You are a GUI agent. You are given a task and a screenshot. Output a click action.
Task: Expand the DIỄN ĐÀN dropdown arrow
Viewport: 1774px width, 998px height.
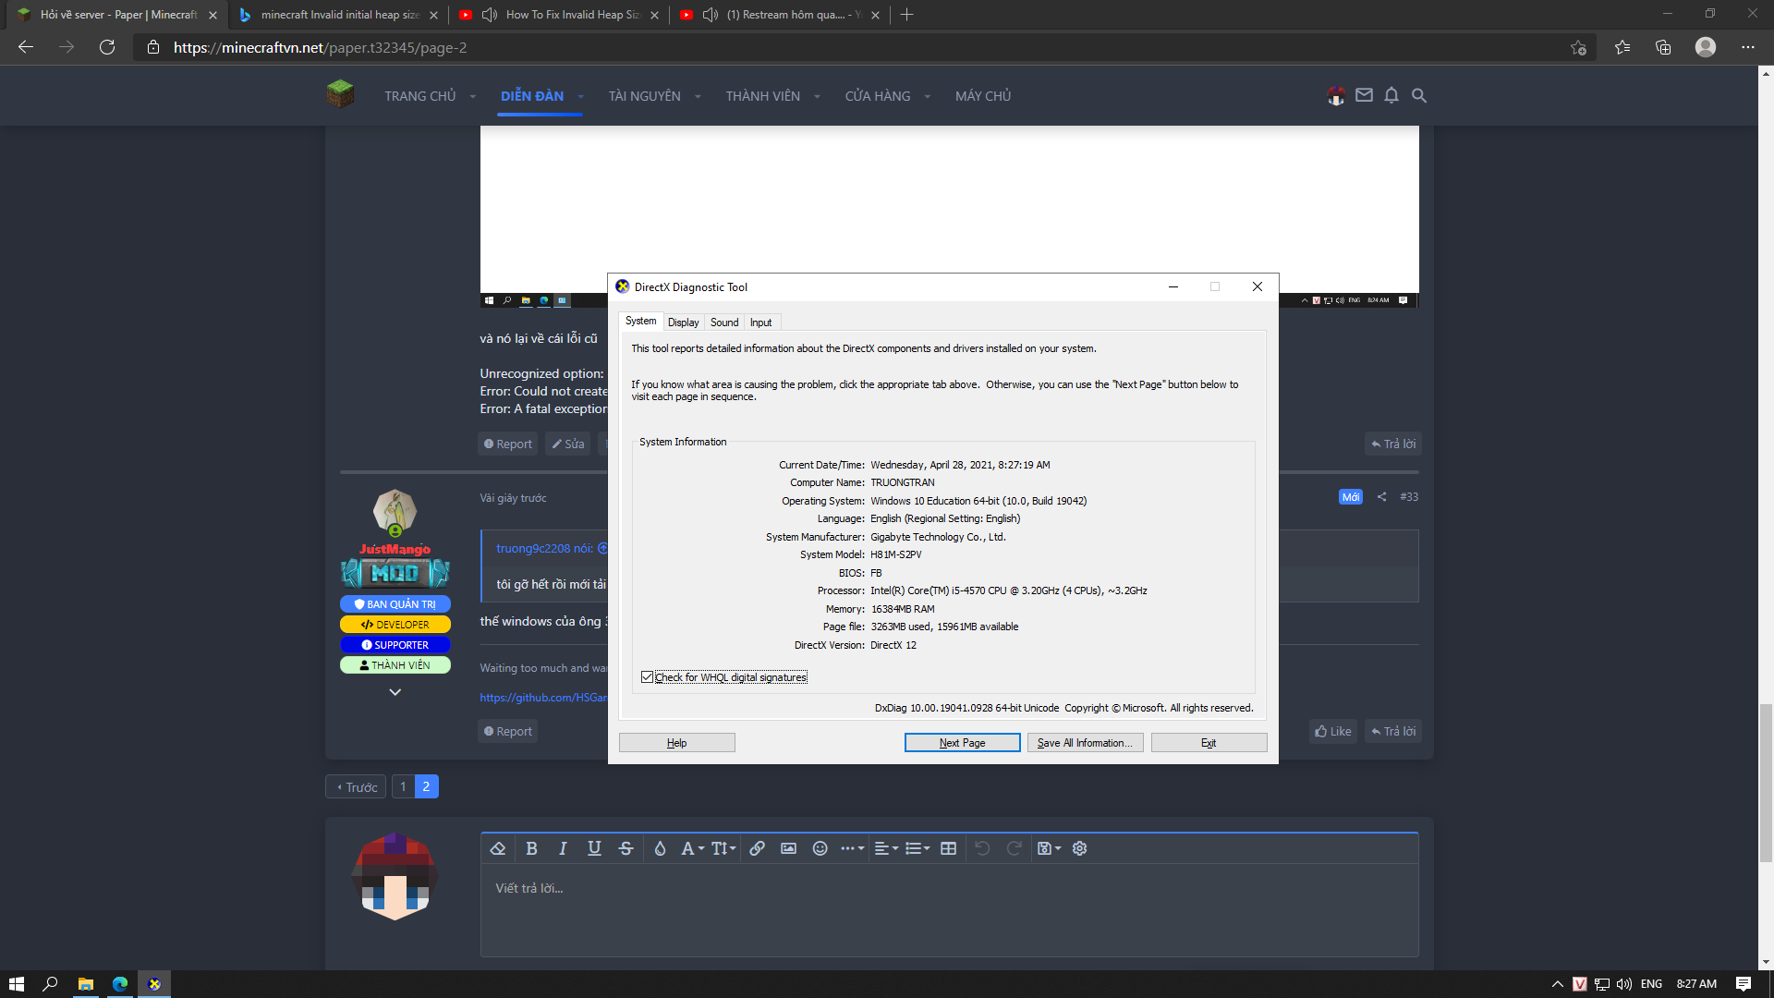pyautogui.click(x=581, y=96)
